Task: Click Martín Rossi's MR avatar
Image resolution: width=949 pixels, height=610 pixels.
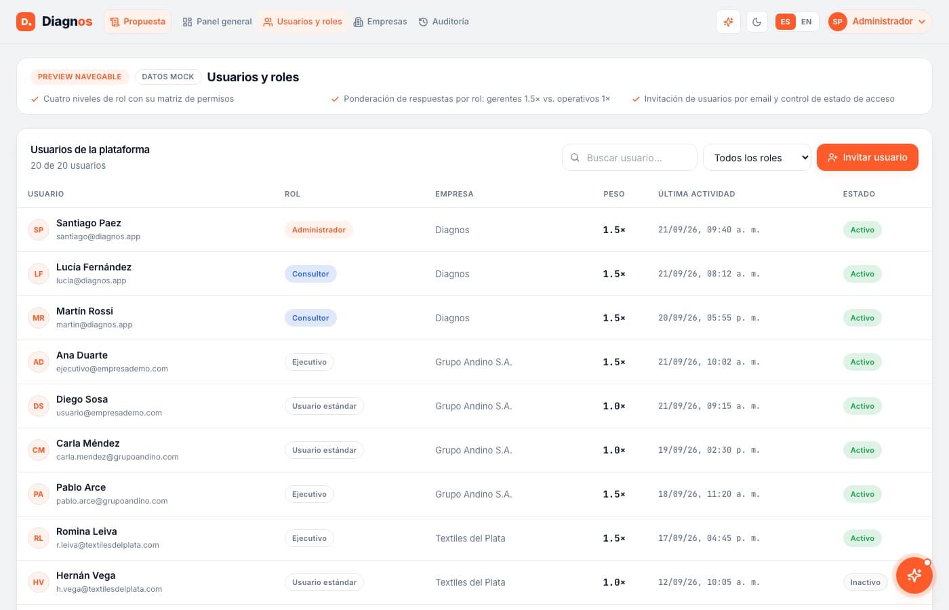Action: pos(39,318)
